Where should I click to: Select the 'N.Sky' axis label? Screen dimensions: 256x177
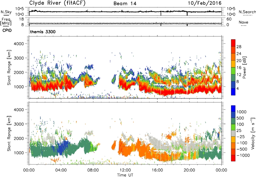[6, 12]
